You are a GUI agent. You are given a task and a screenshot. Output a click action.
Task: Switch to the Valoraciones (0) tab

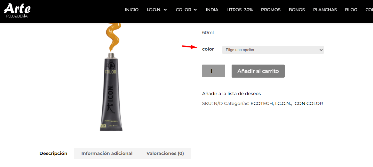[165, 153]
